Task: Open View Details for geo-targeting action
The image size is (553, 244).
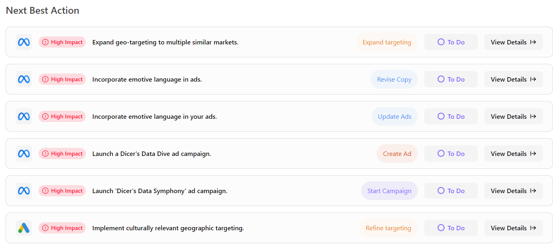Action: [x=513, y=42]
